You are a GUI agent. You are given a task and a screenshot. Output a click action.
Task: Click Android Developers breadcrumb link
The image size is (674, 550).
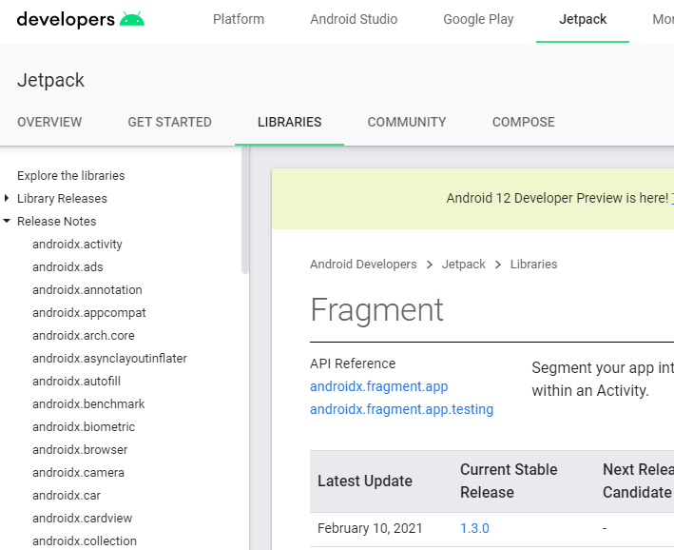pos(363,264)
